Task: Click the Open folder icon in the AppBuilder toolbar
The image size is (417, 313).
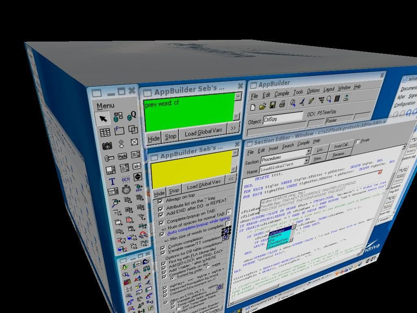Action: pos(263,106)
